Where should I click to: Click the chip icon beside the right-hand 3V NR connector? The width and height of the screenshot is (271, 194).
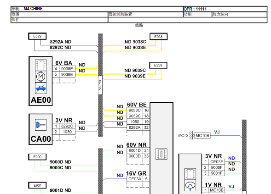pos(190,174)
